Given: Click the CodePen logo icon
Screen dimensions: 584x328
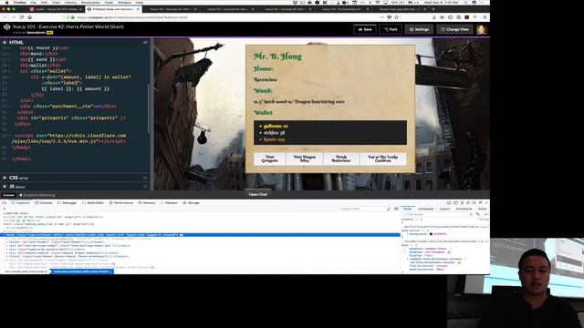Looking at the screenshot, I should [6, 27].
